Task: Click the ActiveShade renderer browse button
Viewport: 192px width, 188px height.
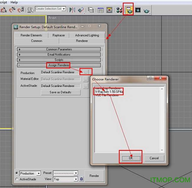Action: (x=86, y=86)
